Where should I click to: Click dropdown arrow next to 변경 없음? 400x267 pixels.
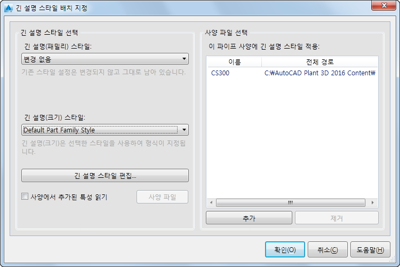184,59
